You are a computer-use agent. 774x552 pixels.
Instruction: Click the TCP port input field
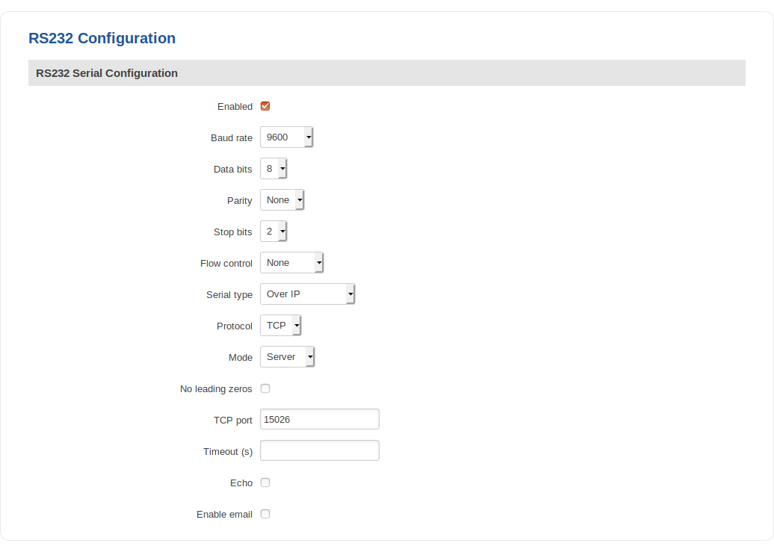[319, 420]
